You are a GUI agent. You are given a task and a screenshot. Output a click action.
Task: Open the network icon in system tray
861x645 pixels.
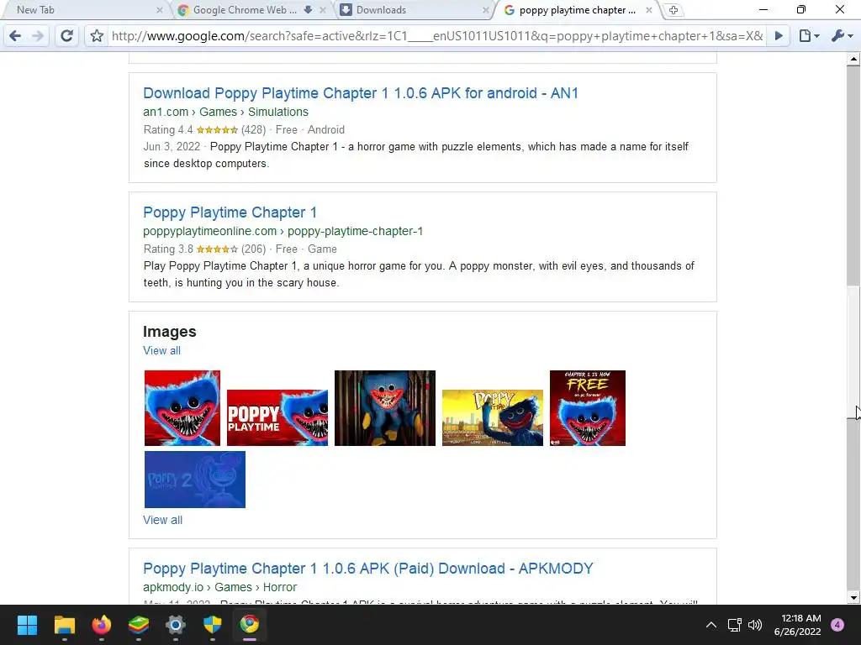(734, 625)
